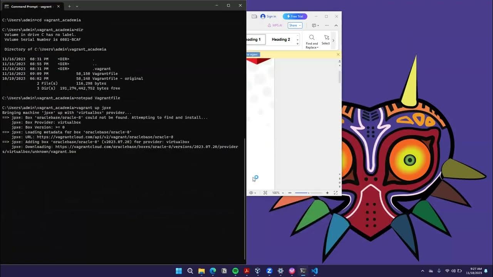Open File Explorer from the taskbar
The width and height of the screenshot is (493, 277).
pos(201,271)
